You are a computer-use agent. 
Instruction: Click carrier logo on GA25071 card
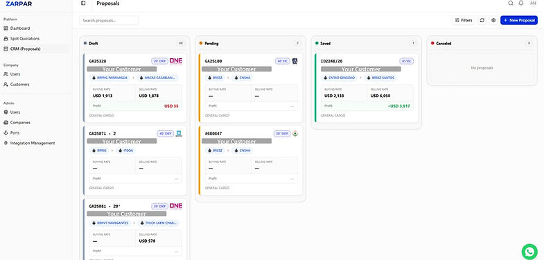click(179, 133)
